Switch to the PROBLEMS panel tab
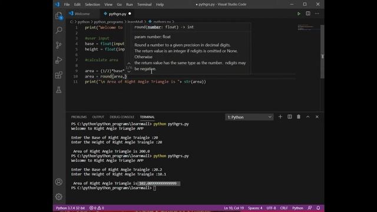377x212 pixels. point(79,117)
